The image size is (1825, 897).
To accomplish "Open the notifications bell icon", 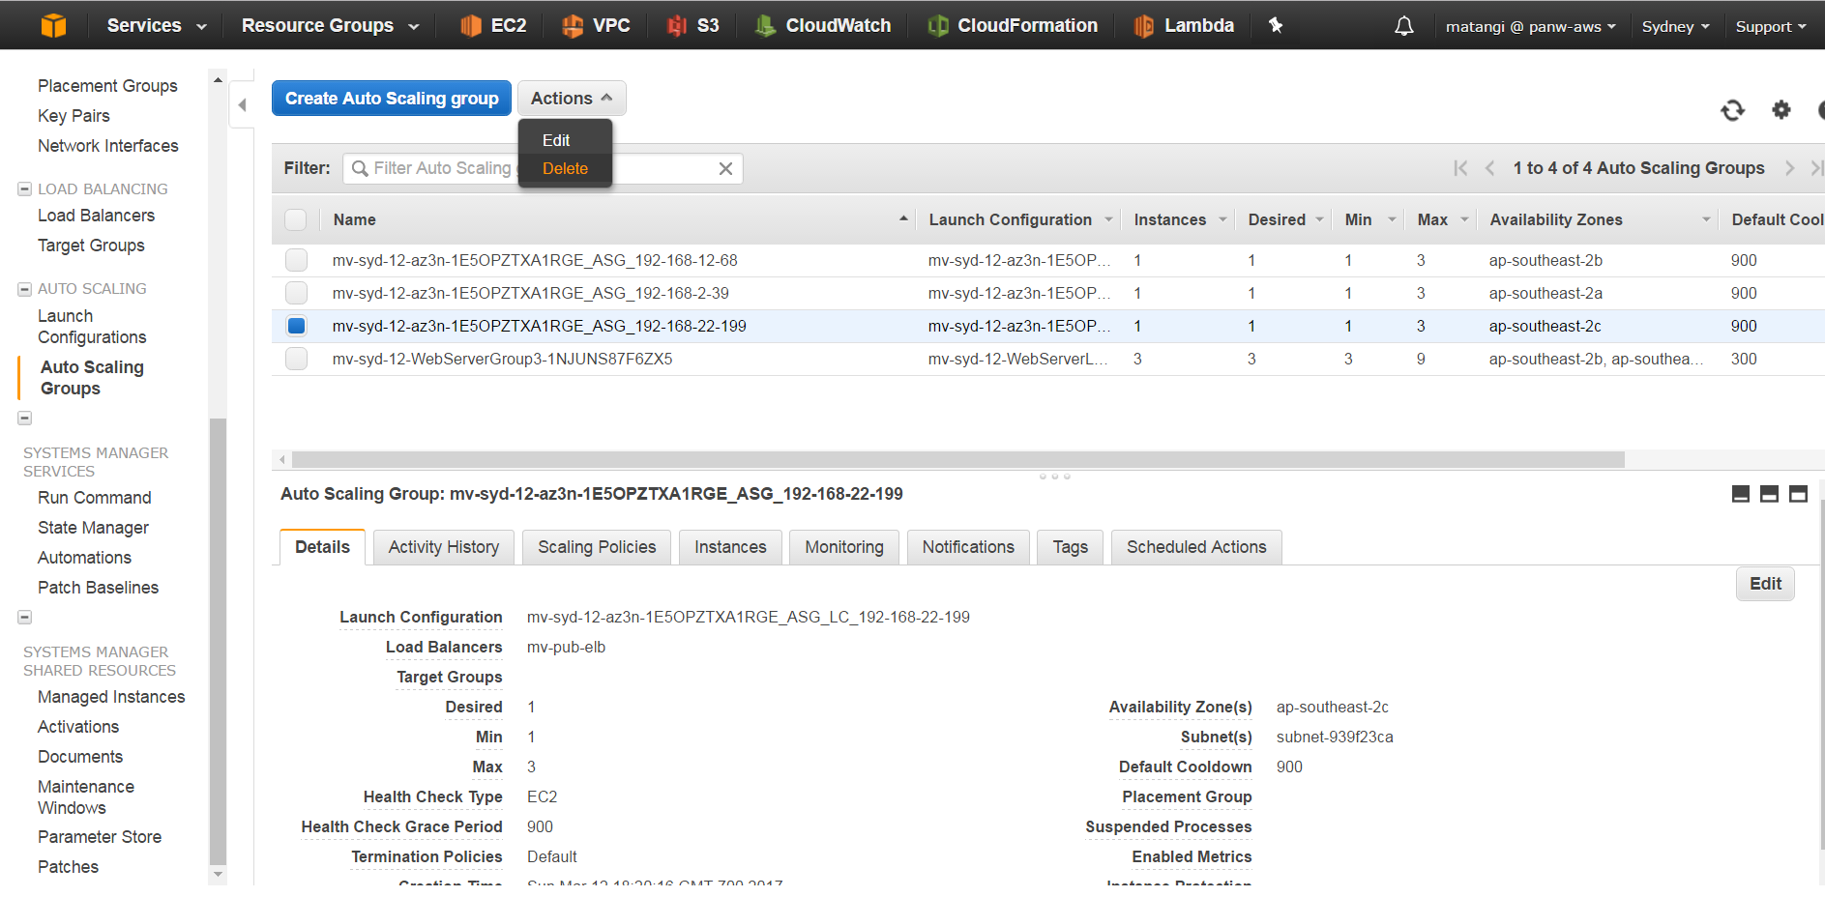I will [x=1403, y=26].
